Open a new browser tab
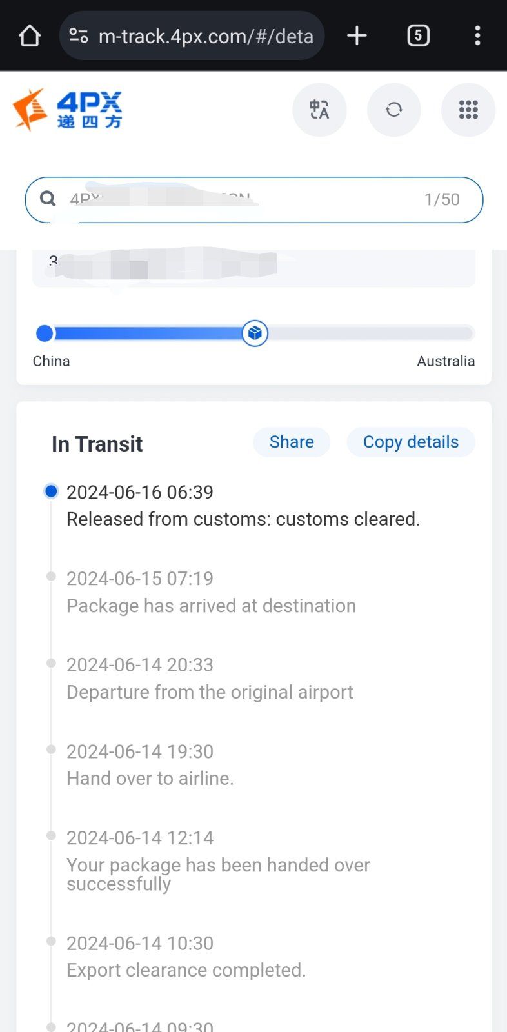Image resolution: width=507 pixels, height=1032 pixels. coord(357,35)
